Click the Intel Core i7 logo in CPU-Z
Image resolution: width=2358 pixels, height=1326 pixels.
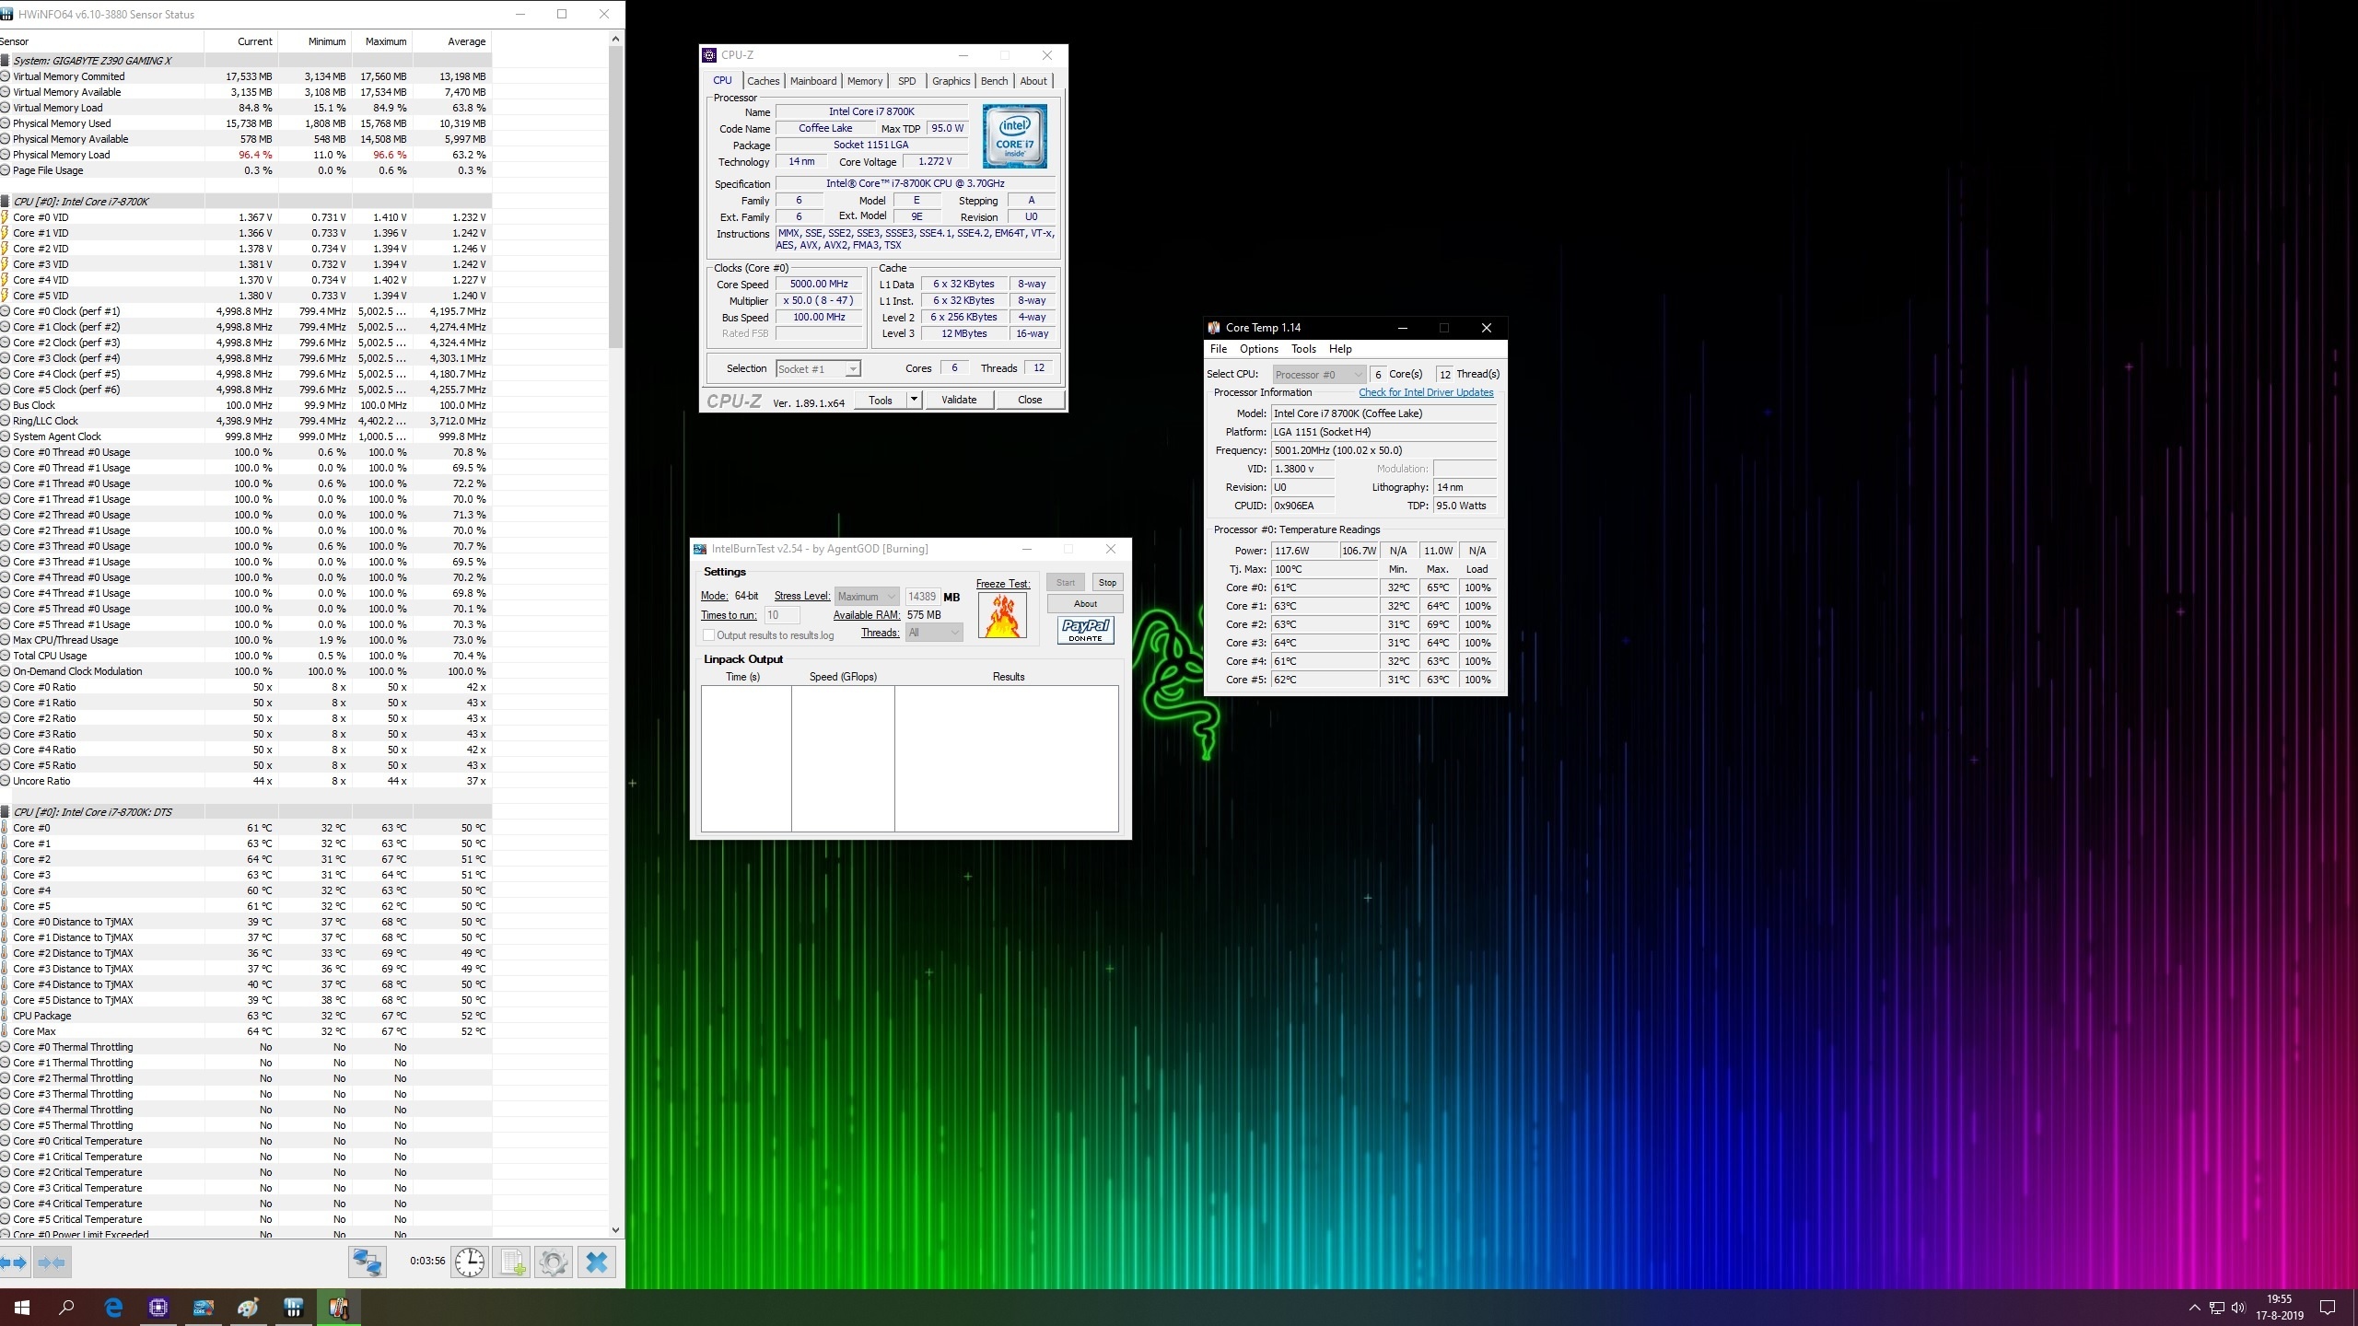(1014, 136)
